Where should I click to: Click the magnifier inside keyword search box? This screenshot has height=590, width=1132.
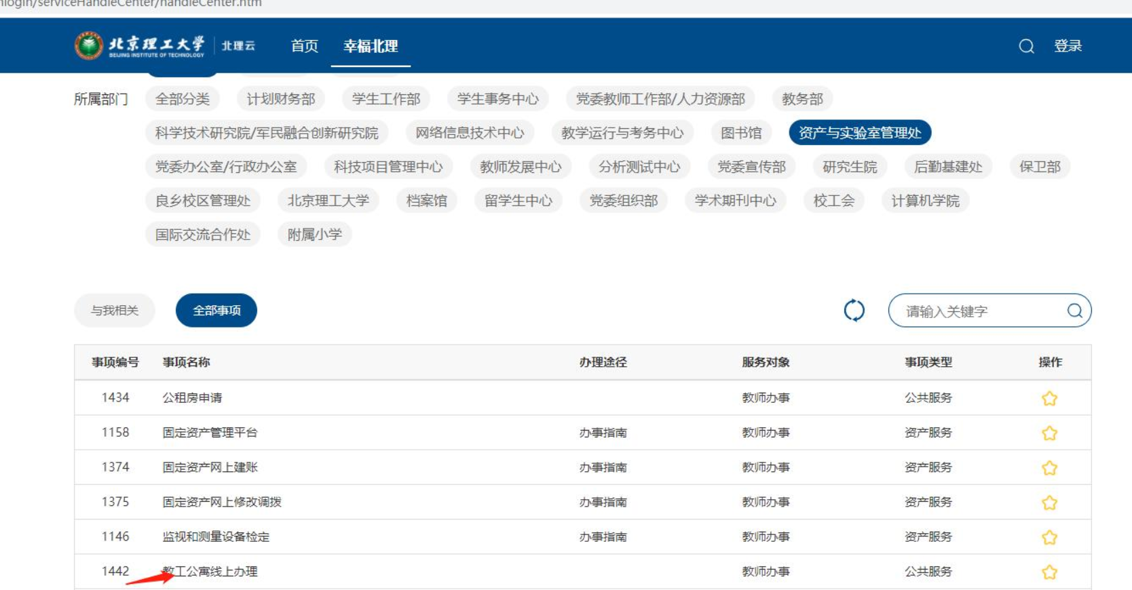pos(1074,311)
